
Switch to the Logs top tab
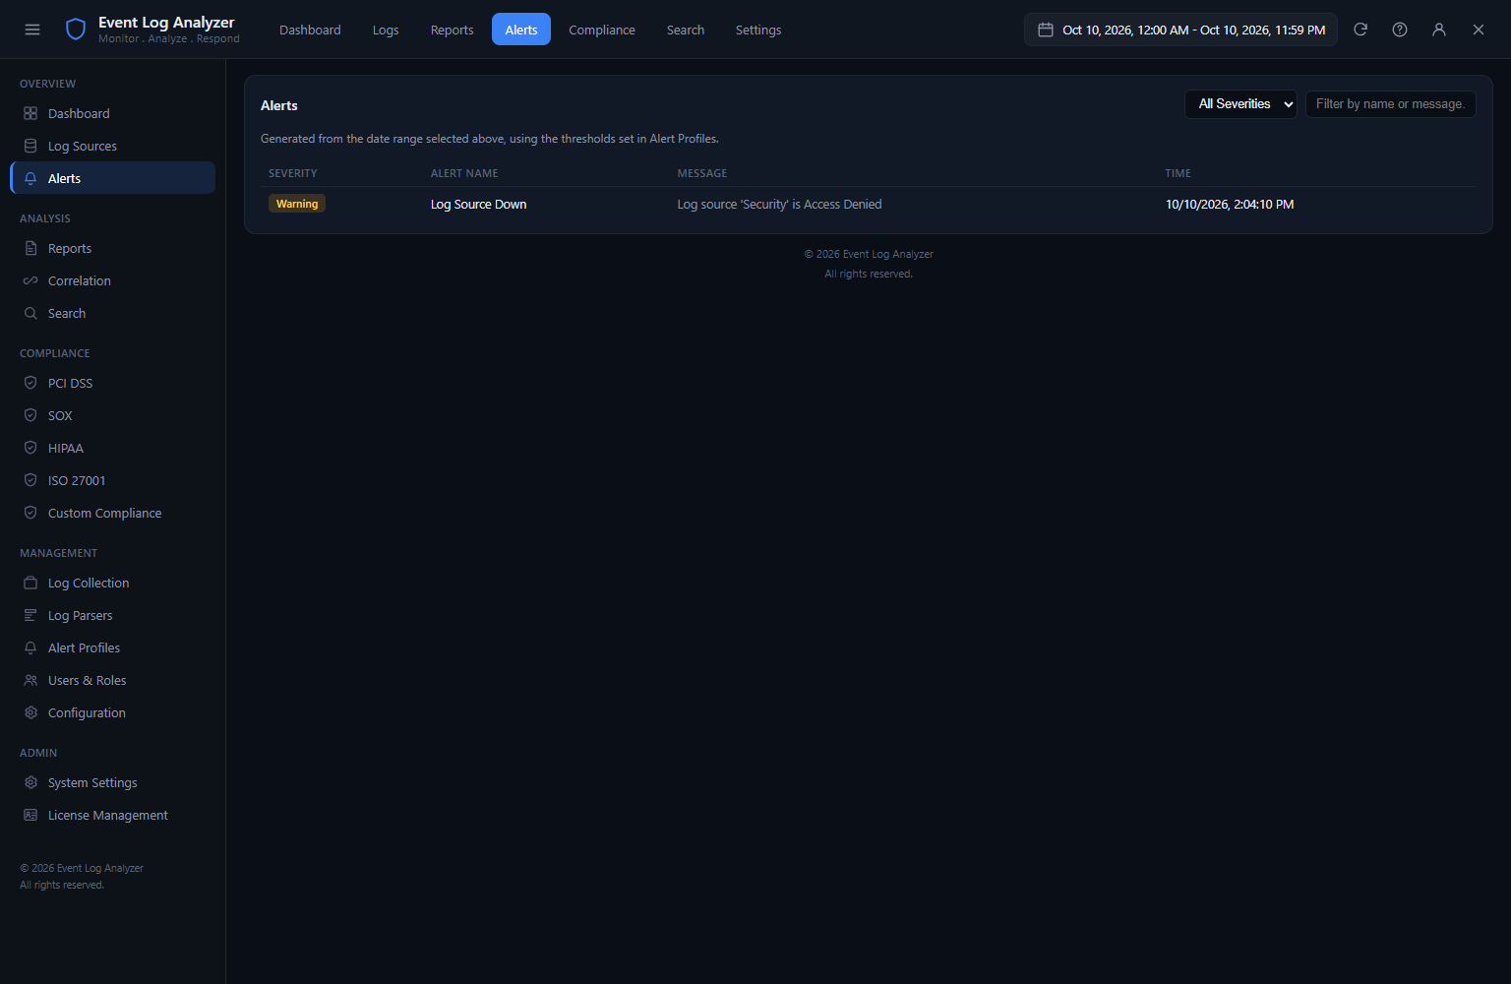[386, 30]
